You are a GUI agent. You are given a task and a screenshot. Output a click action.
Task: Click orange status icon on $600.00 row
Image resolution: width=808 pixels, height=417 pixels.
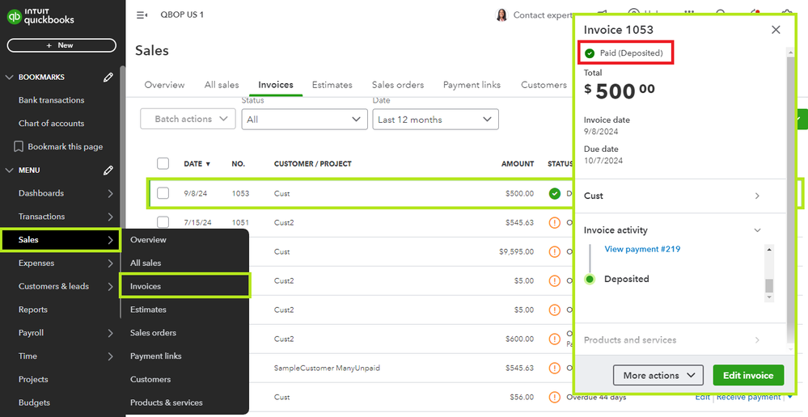click(555, 339)
